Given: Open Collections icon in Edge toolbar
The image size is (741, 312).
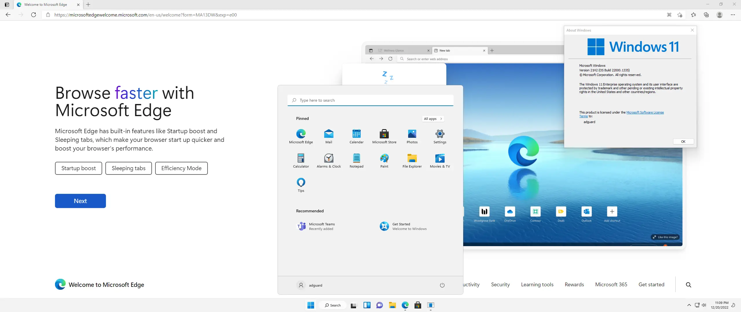Looking at the screenshot, I should coord(706,15).
